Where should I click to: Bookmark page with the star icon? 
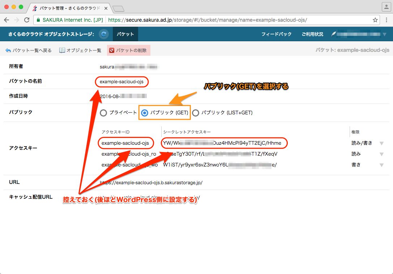375,20
